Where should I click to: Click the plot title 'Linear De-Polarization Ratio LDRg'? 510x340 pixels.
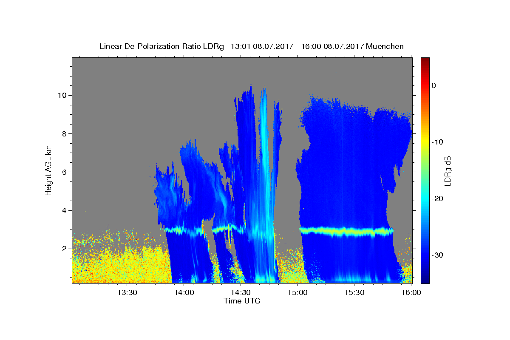pos(161,46)
